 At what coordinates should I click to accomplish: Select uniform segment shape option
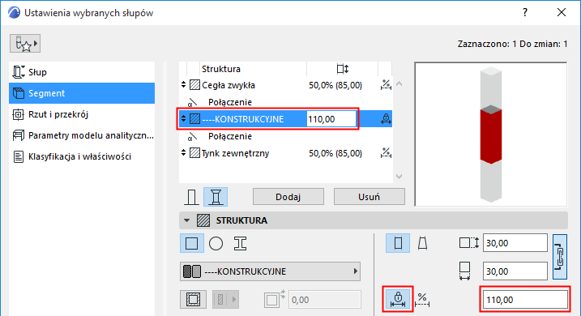pos(398,243)
